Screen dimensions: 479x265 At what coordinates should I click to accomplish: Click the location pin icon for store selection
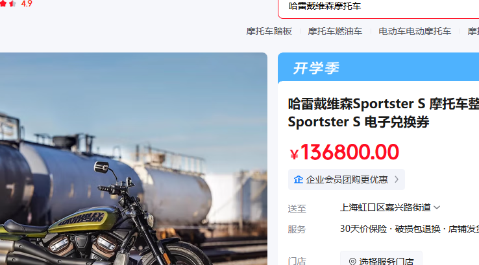[352, 261]
